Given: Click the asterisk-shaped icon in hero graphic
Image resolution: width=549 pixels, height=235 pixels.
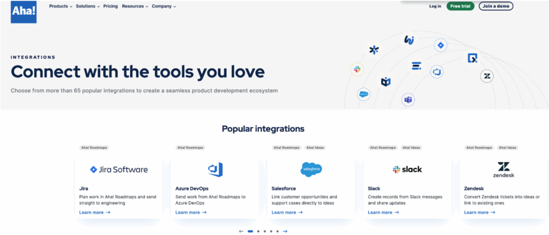Looking at the screenshot, I should pyautogui.click(x=374, y=50).
